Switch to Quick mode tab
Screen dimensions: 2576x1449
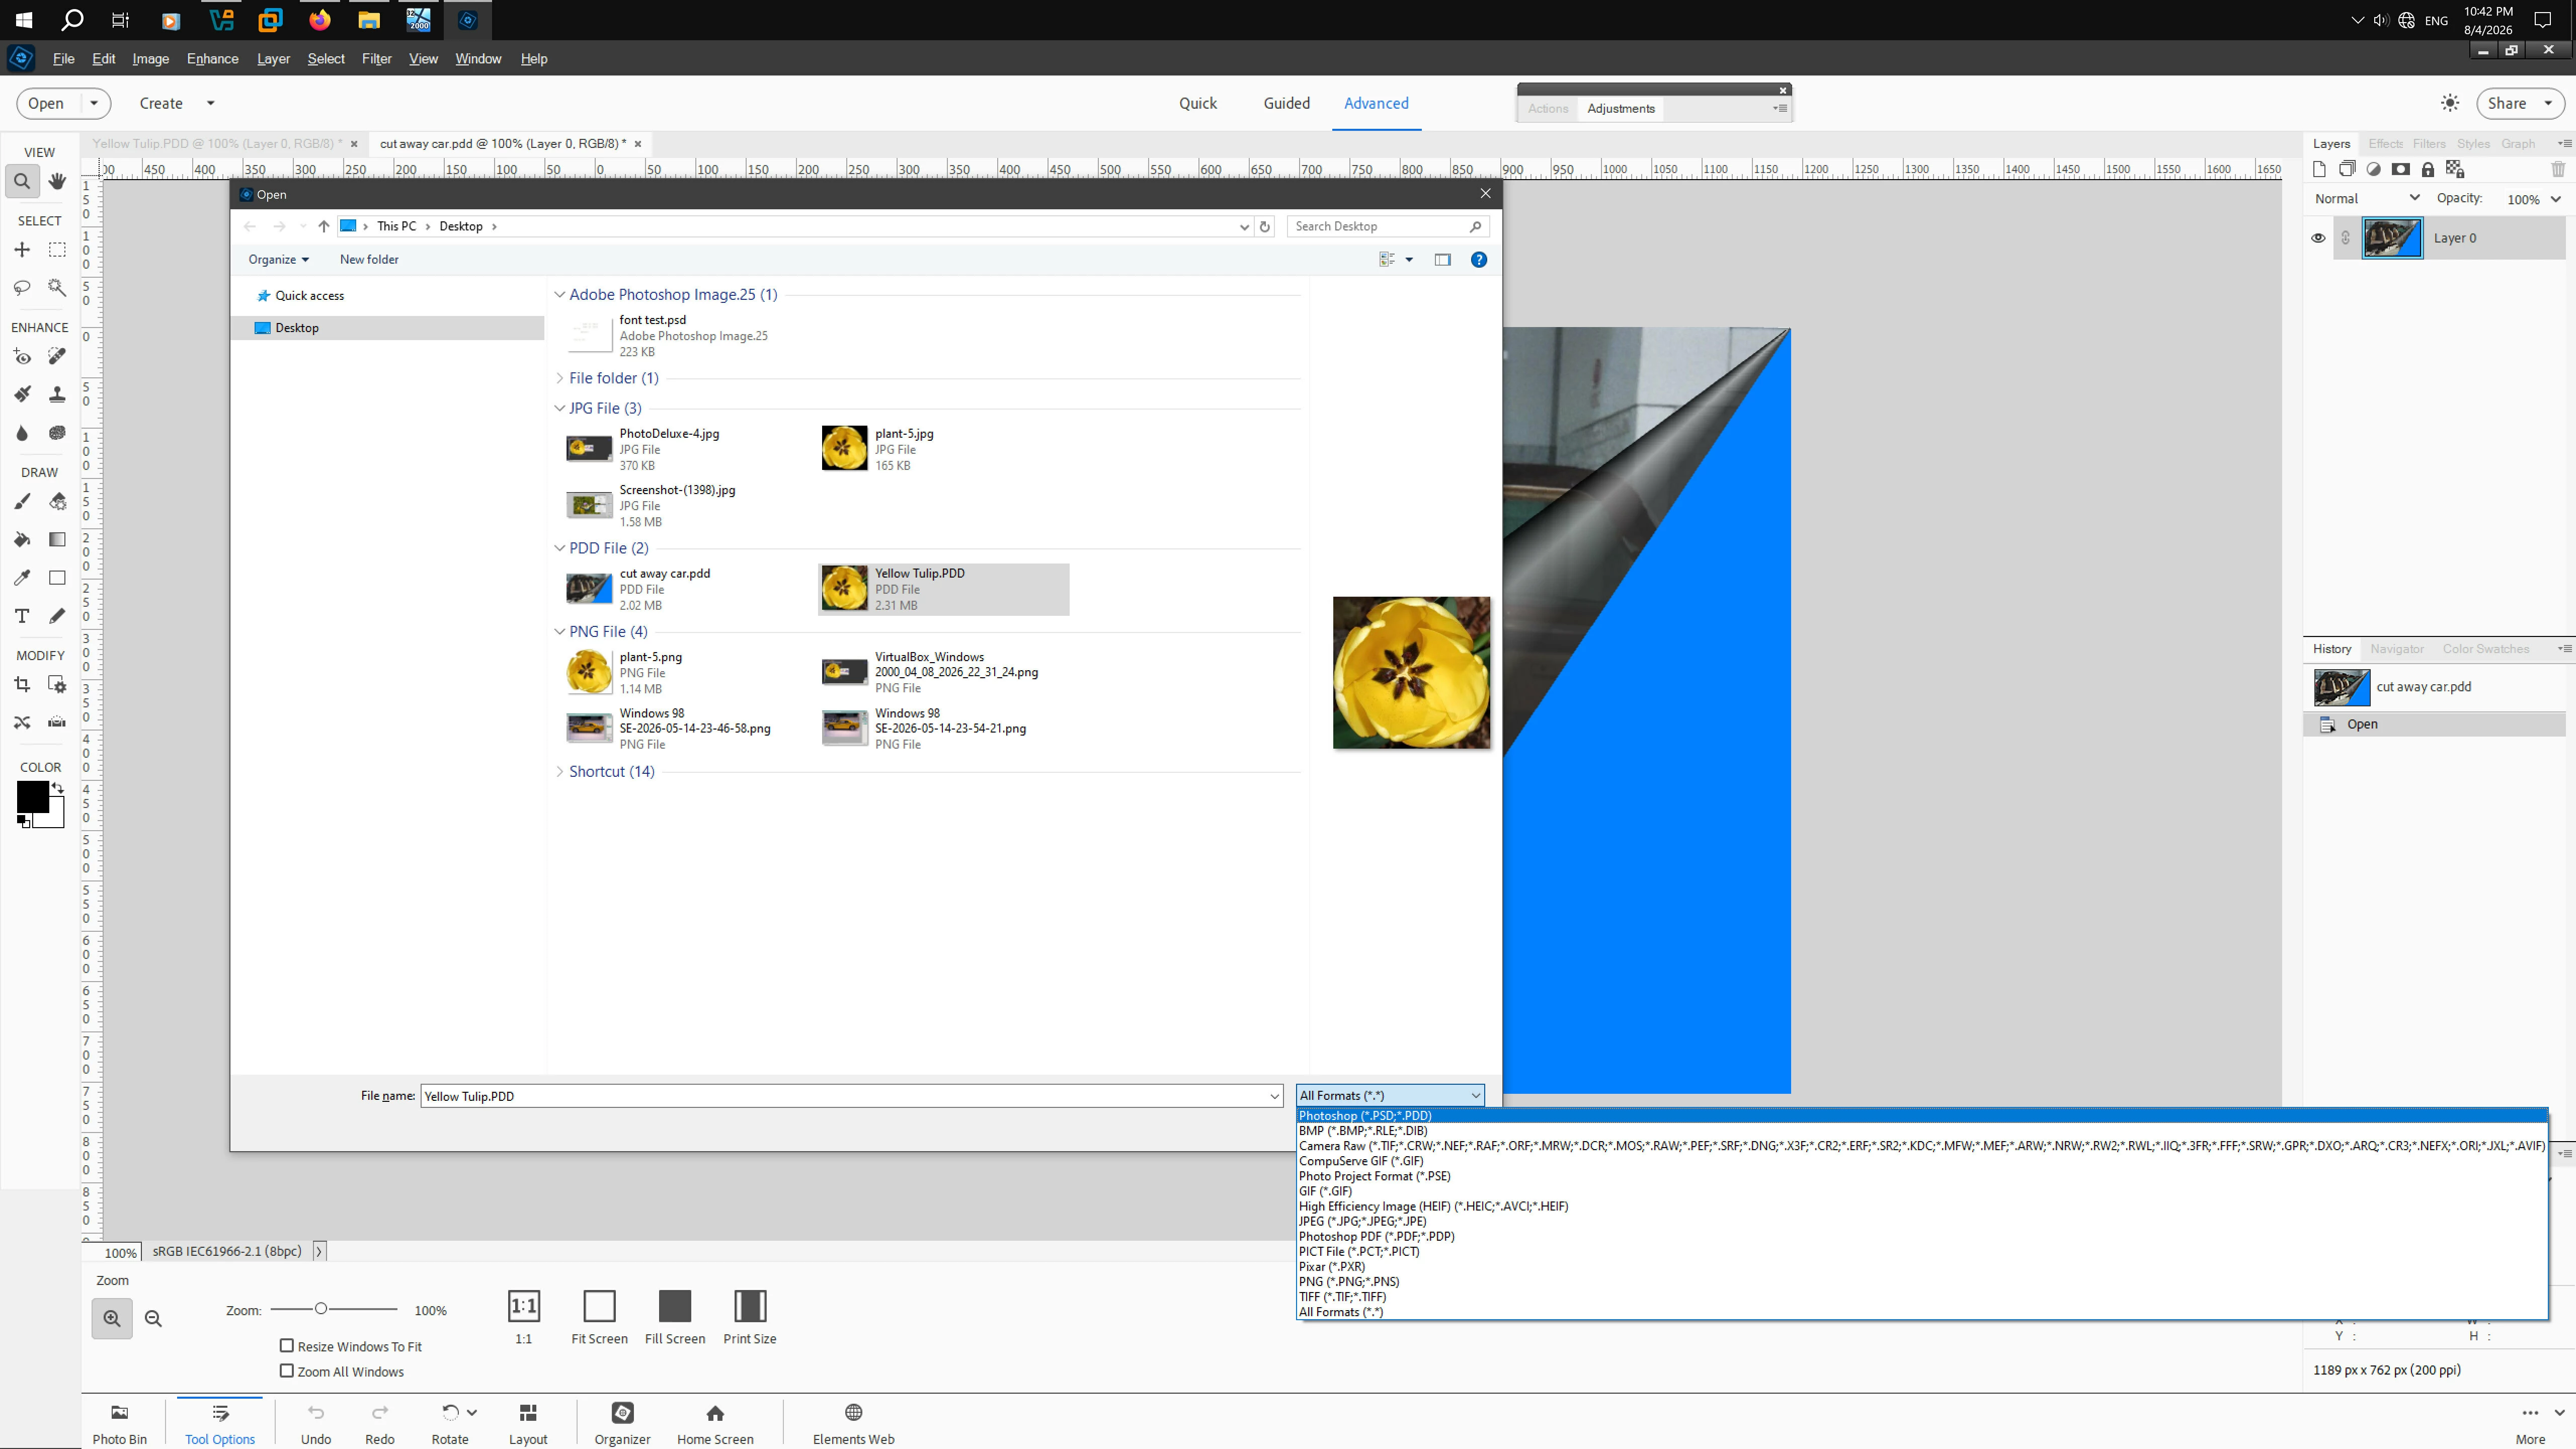click(1197, 103)
